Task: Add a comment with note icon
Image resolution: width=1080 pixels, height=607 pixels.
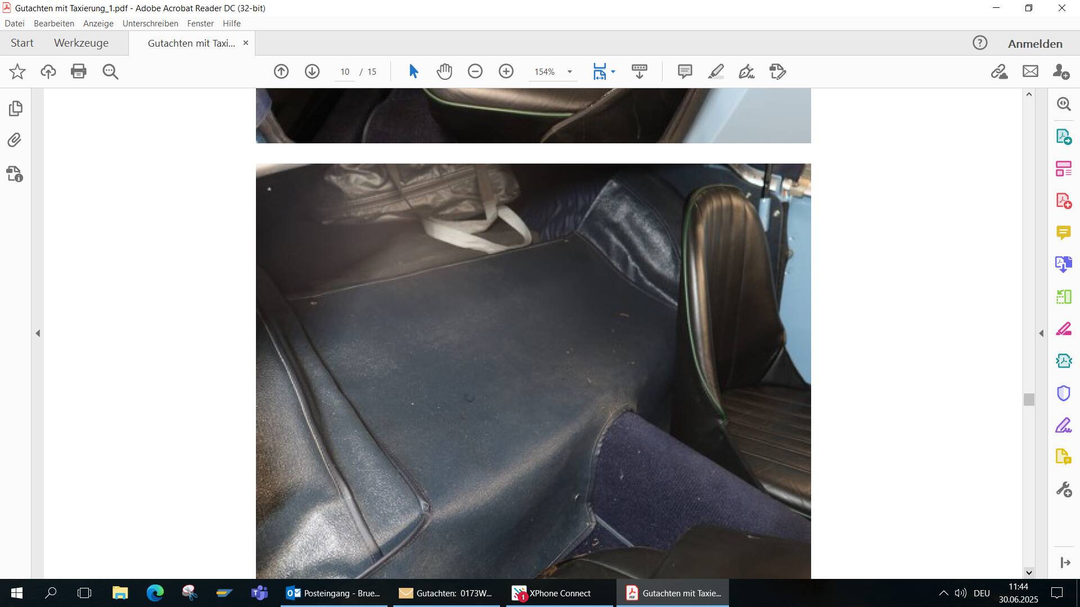Action: (685, 71)
